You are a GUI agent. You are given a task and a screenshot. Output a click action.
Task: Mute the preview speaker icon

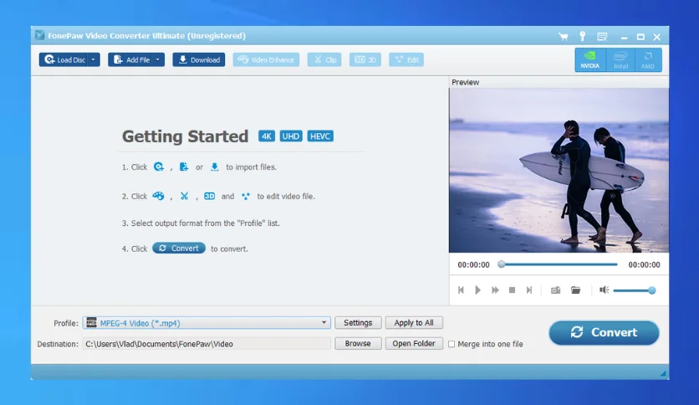604,290
